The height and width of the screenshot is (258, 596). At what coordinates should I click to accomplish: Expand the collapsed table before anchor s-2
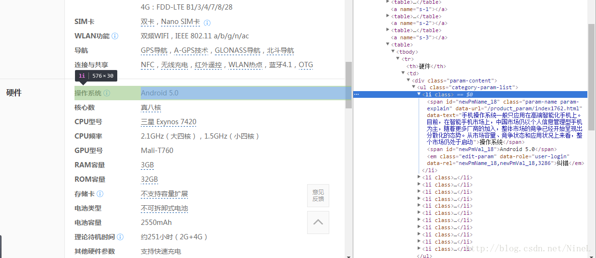[x=388, y=16]
